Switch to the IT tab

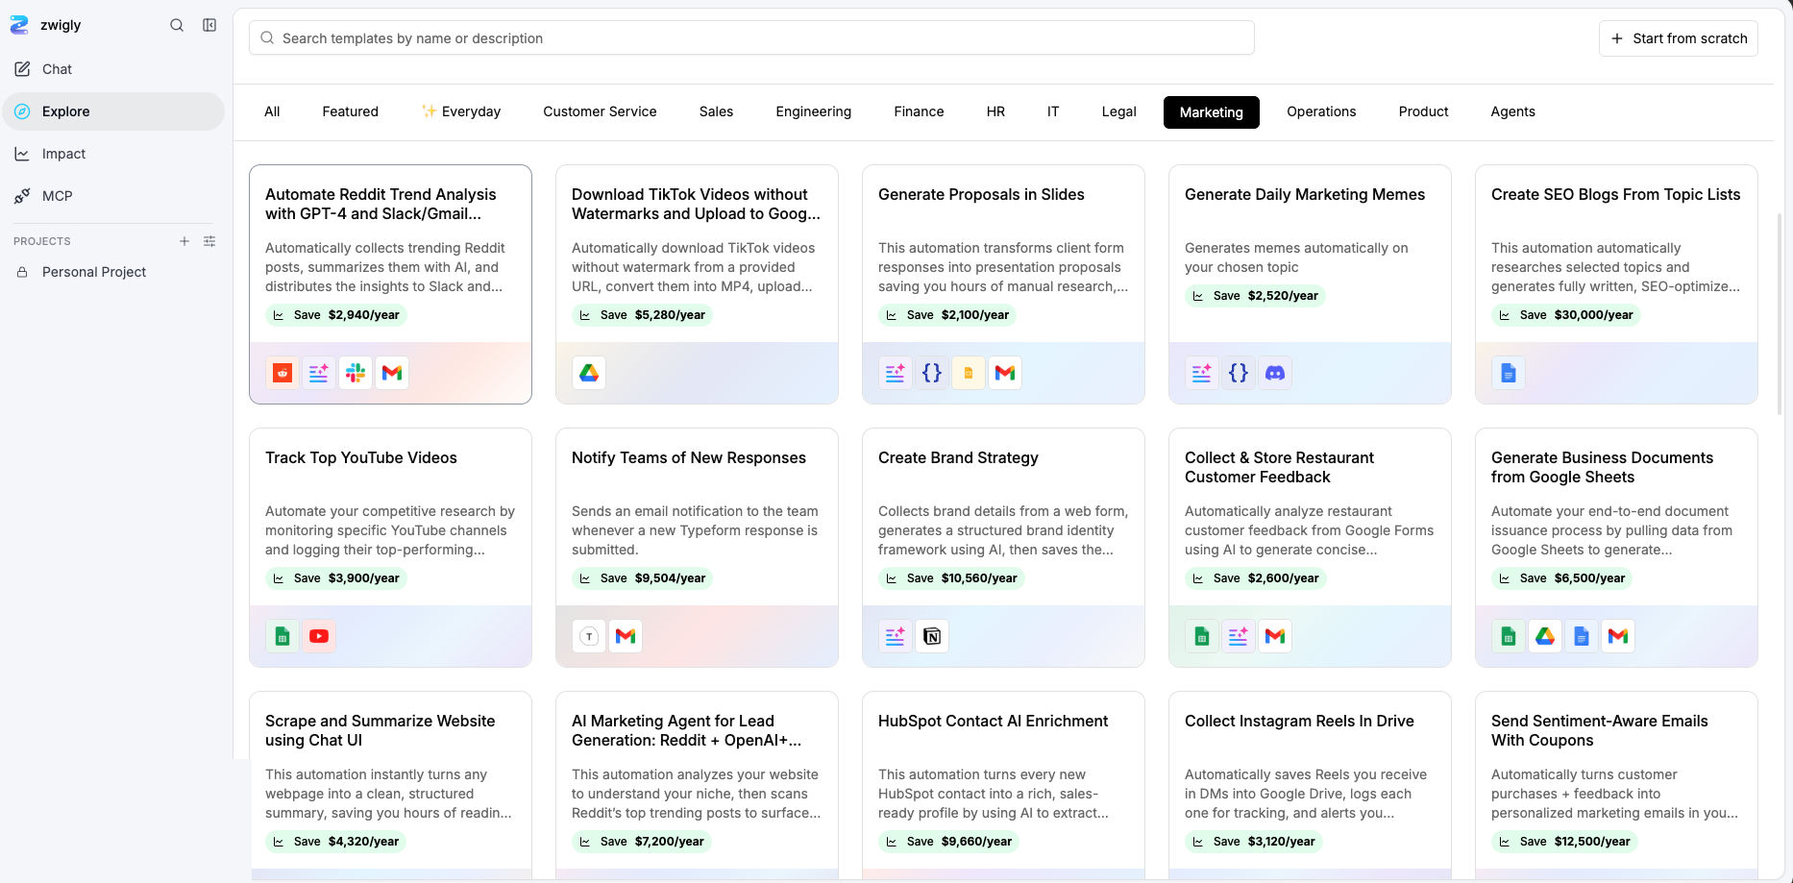coord(1053,111)
